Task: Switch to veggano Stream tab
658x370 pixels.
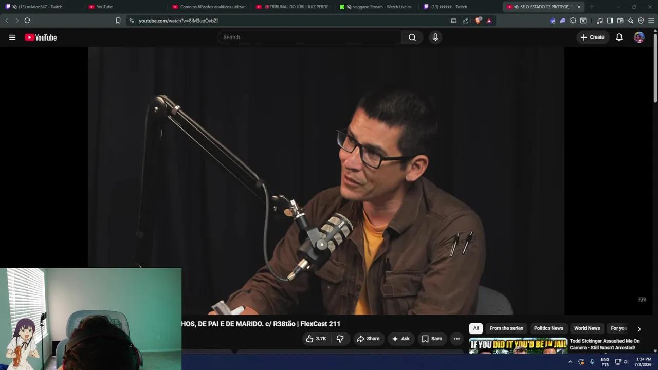Action: click(x=377, y=7)
